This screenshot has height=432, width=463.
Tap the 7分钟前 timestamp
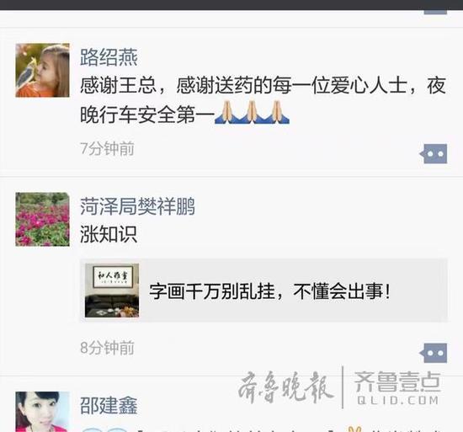107,148
